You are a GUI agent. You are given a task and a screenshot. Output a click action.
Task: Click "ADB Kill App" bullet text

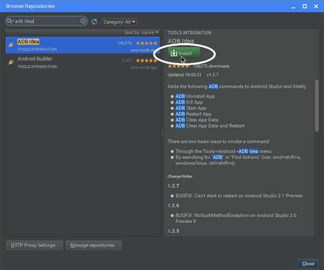[189, 102]
